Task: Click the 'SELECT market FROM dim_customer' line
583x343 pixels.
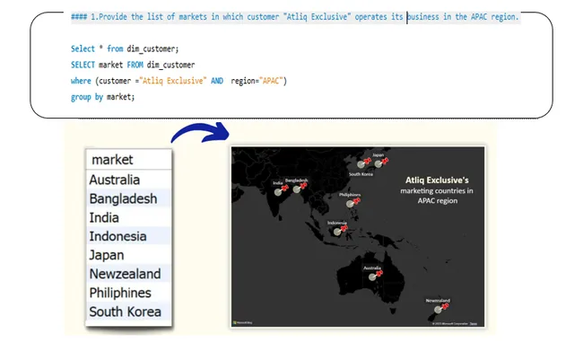Action: [x=133, y=65]
